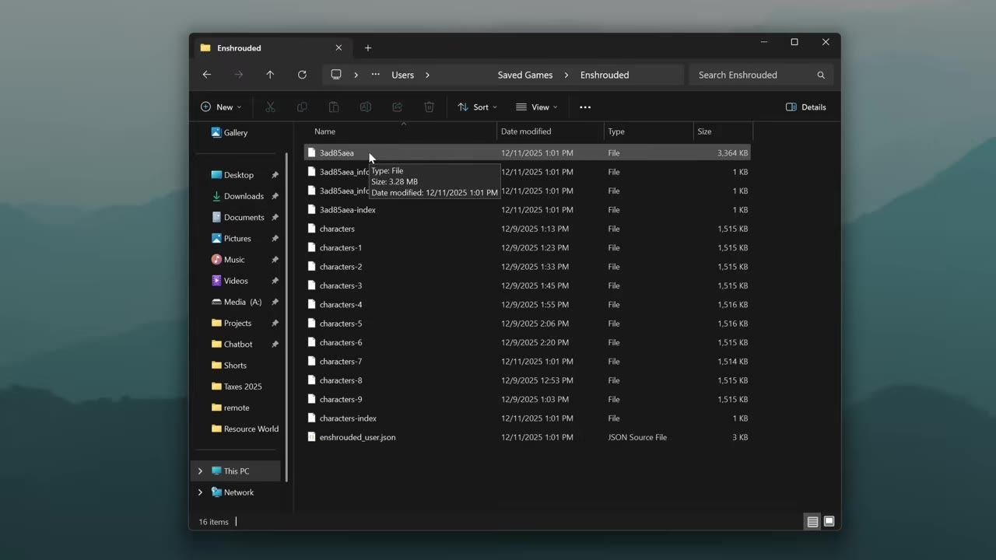Viewport: 996px width, 560px height.
Task: Open the See more toolbar options
Action: (x=585, y=107)
